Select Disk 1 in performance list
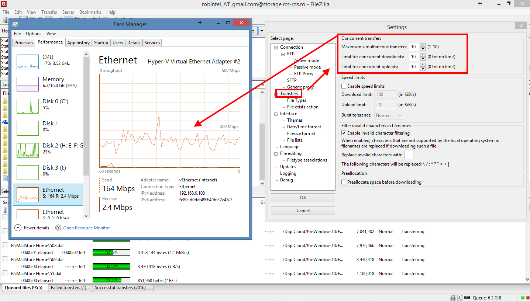This screenshot has width=530, height=302. 48,128
